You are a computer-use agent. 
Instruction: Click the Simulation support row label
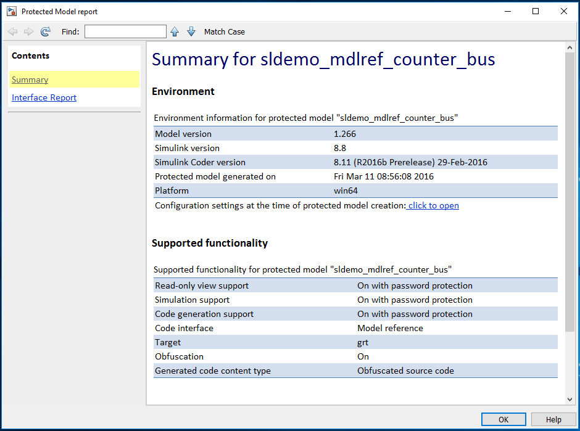192,300
